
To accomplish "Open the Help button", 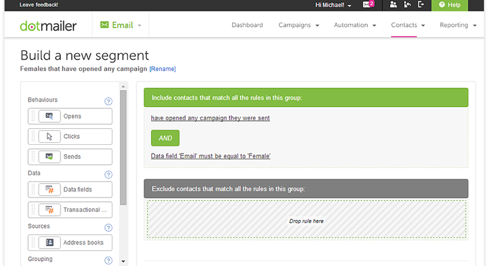I will 449,5.
